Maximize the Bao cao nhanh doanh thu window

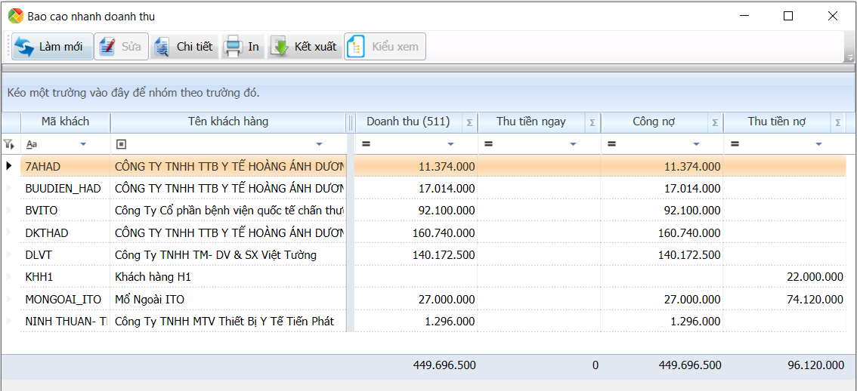click(788, 16)
